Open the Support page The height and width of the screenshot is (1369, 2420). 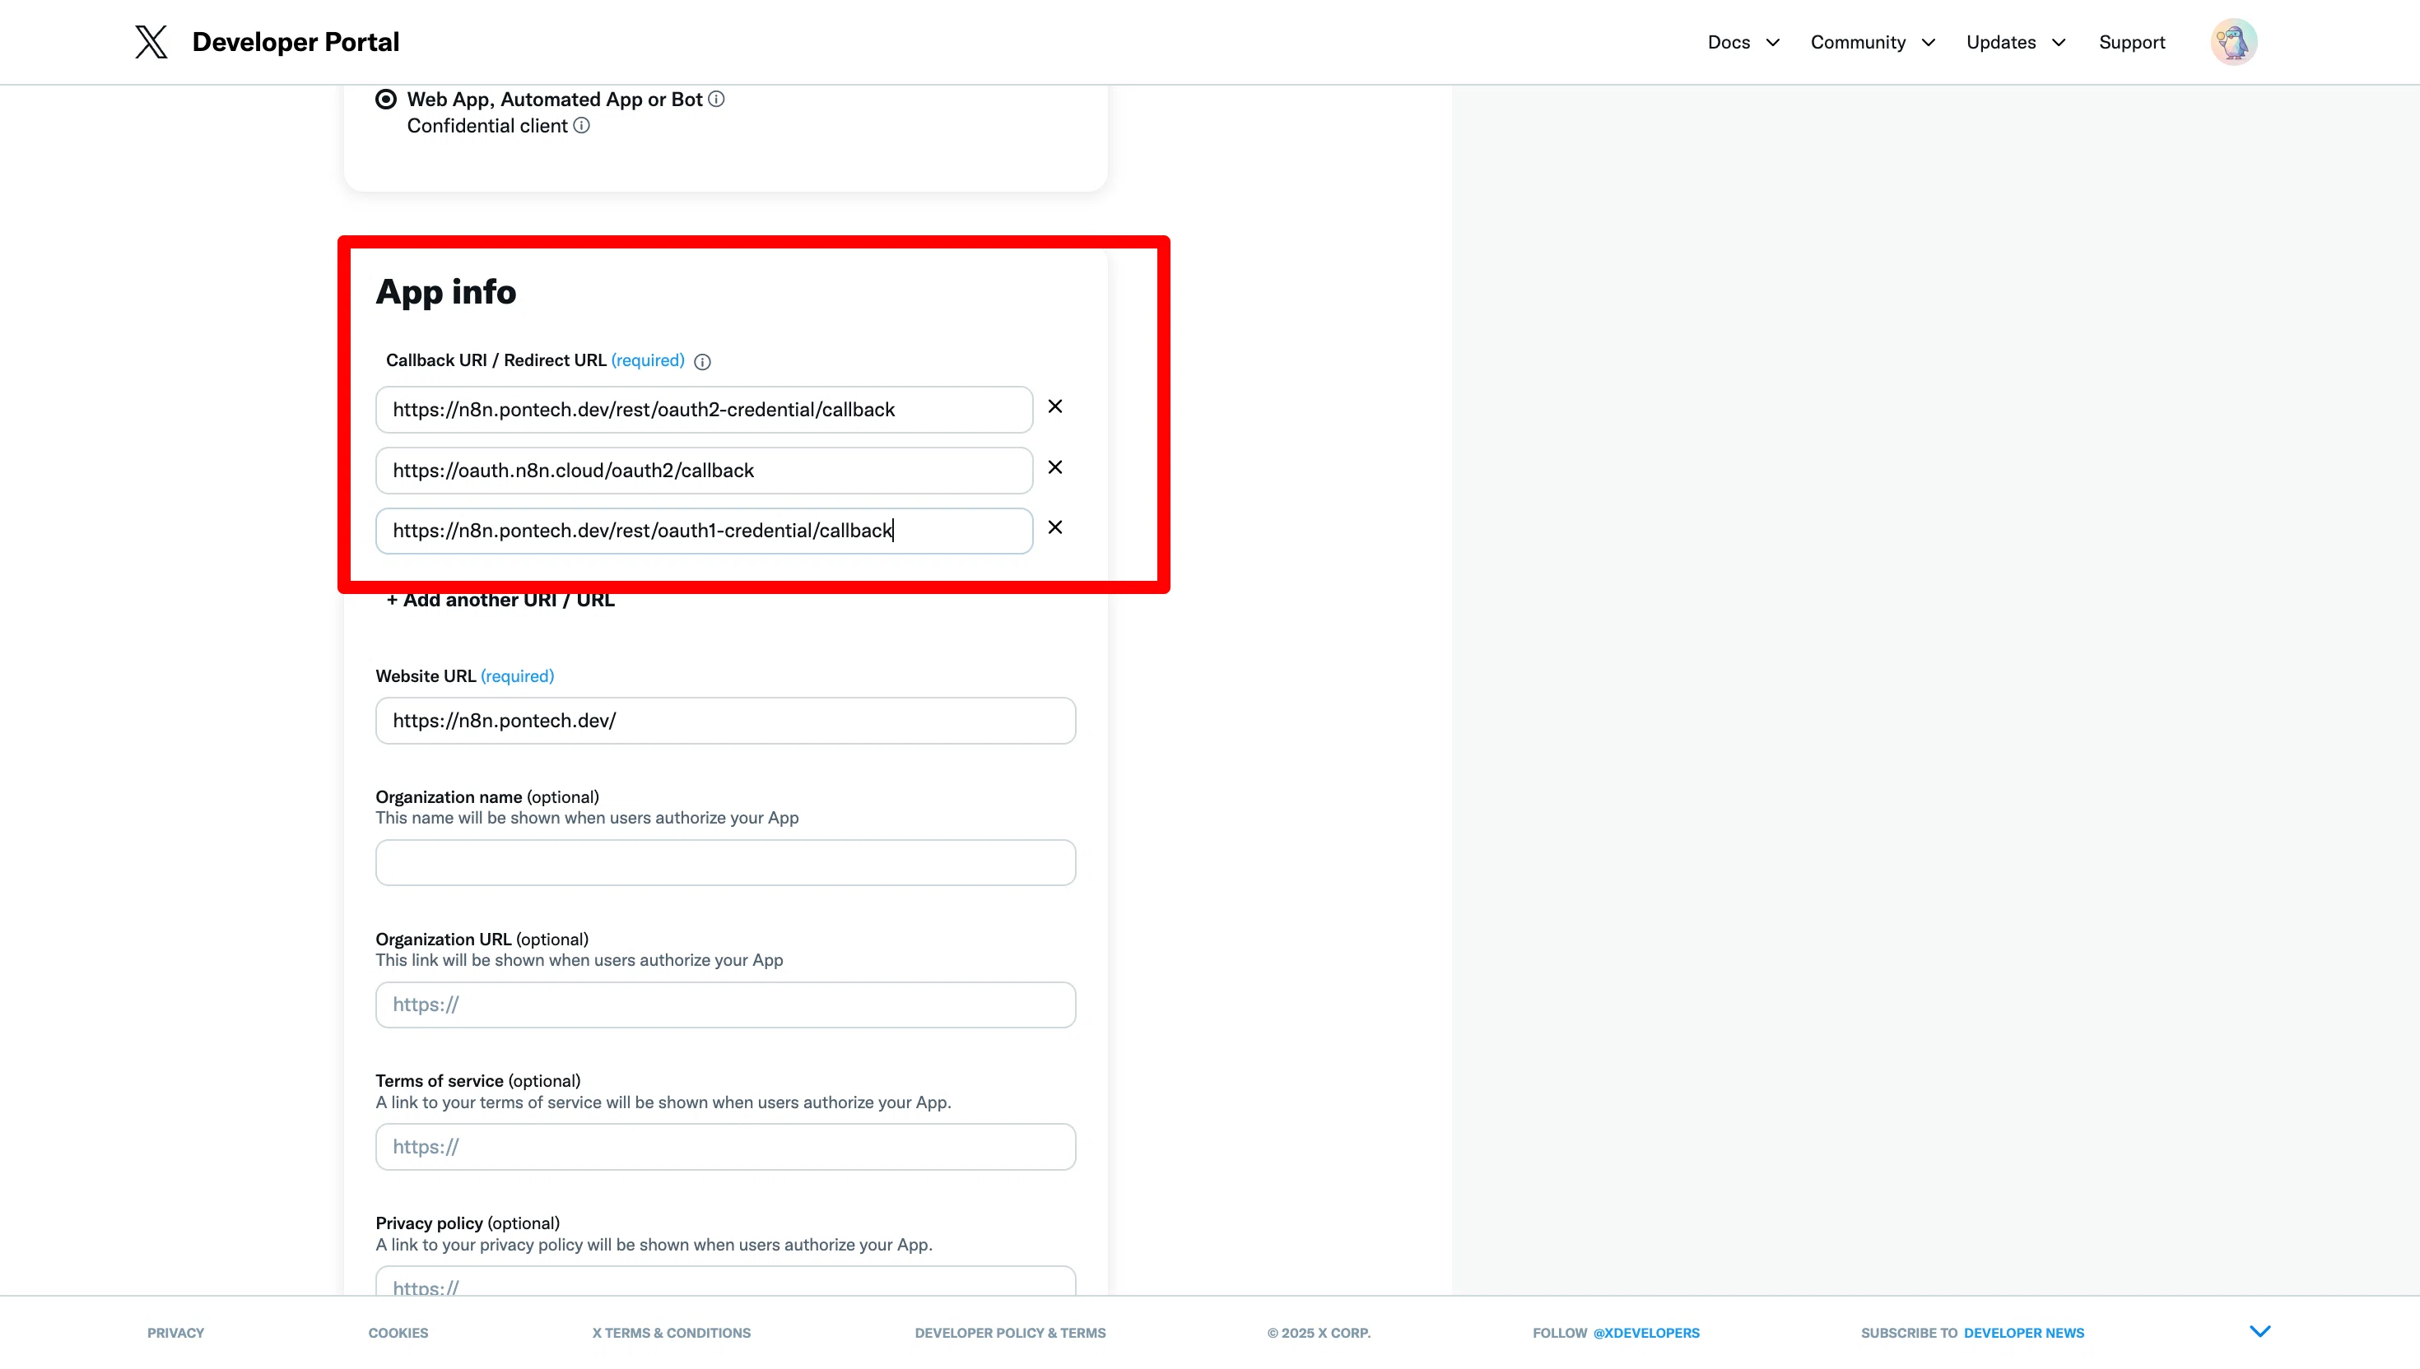pos(2131,42)
